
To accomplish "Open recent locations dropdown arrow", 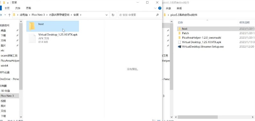I will [5, 15].
